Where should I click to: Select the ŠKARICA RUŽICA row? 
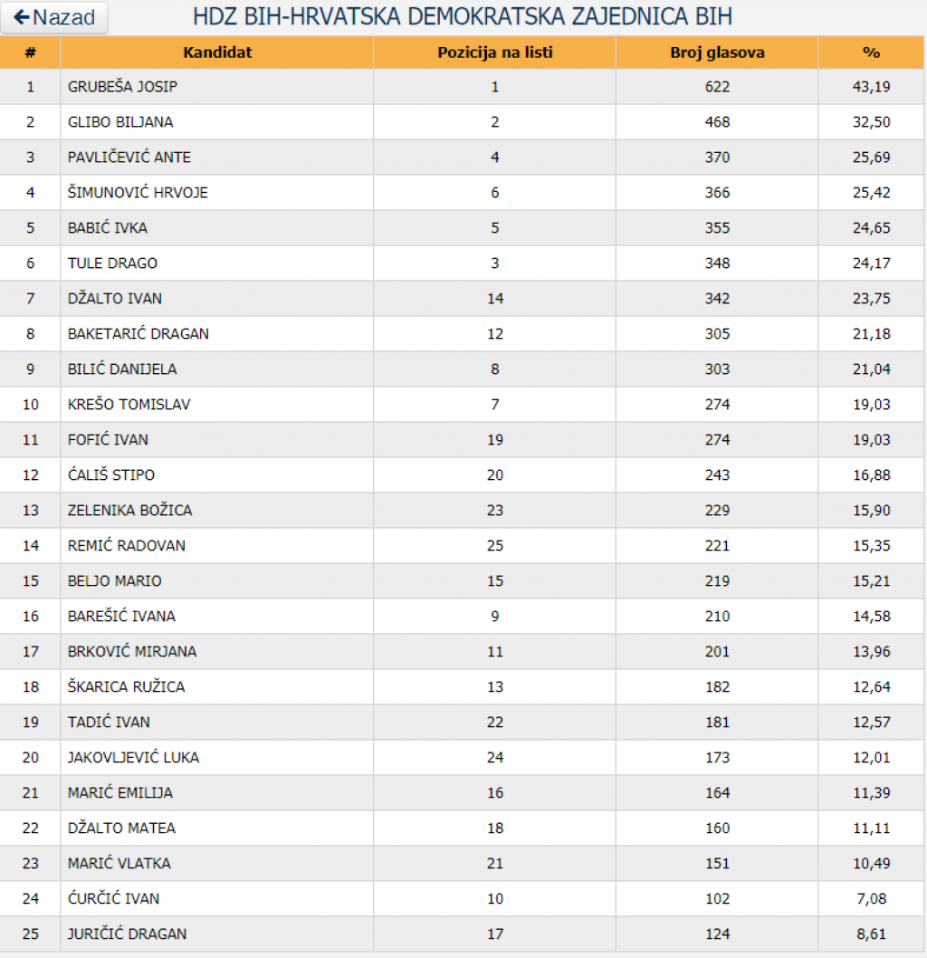click(462, 686)
